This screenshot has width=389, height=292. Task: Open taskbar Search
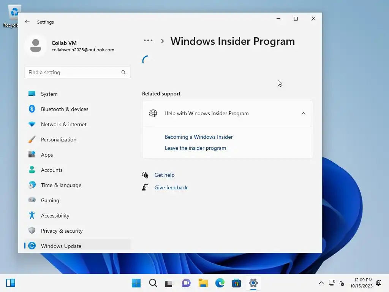pos(153,283)
